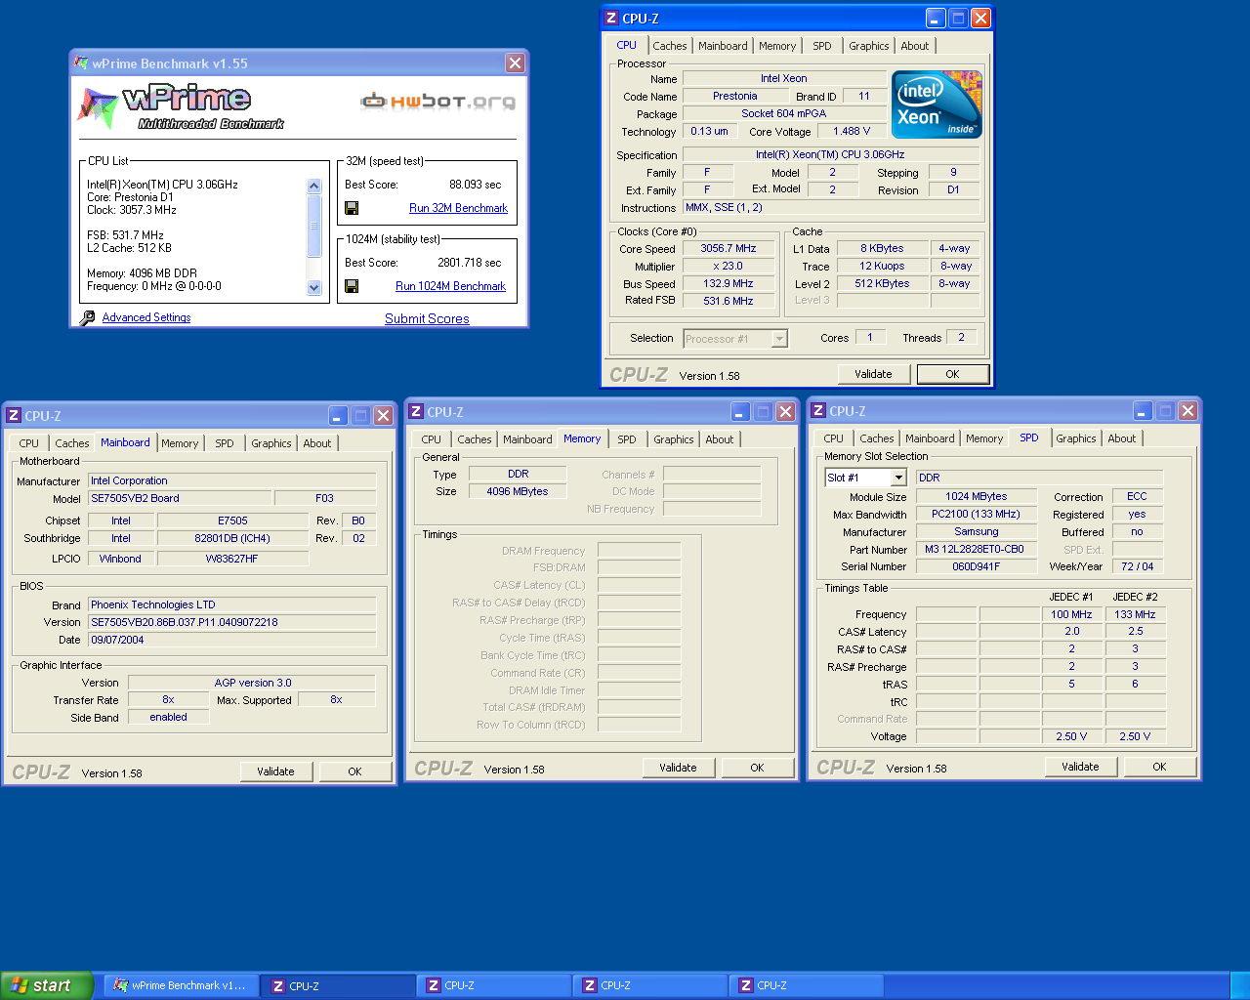The height and width of the screenshot is (1000, 1250).
Task: Switch to Memory tab in SPD CPU-Z window
Action: coord(984,438)
